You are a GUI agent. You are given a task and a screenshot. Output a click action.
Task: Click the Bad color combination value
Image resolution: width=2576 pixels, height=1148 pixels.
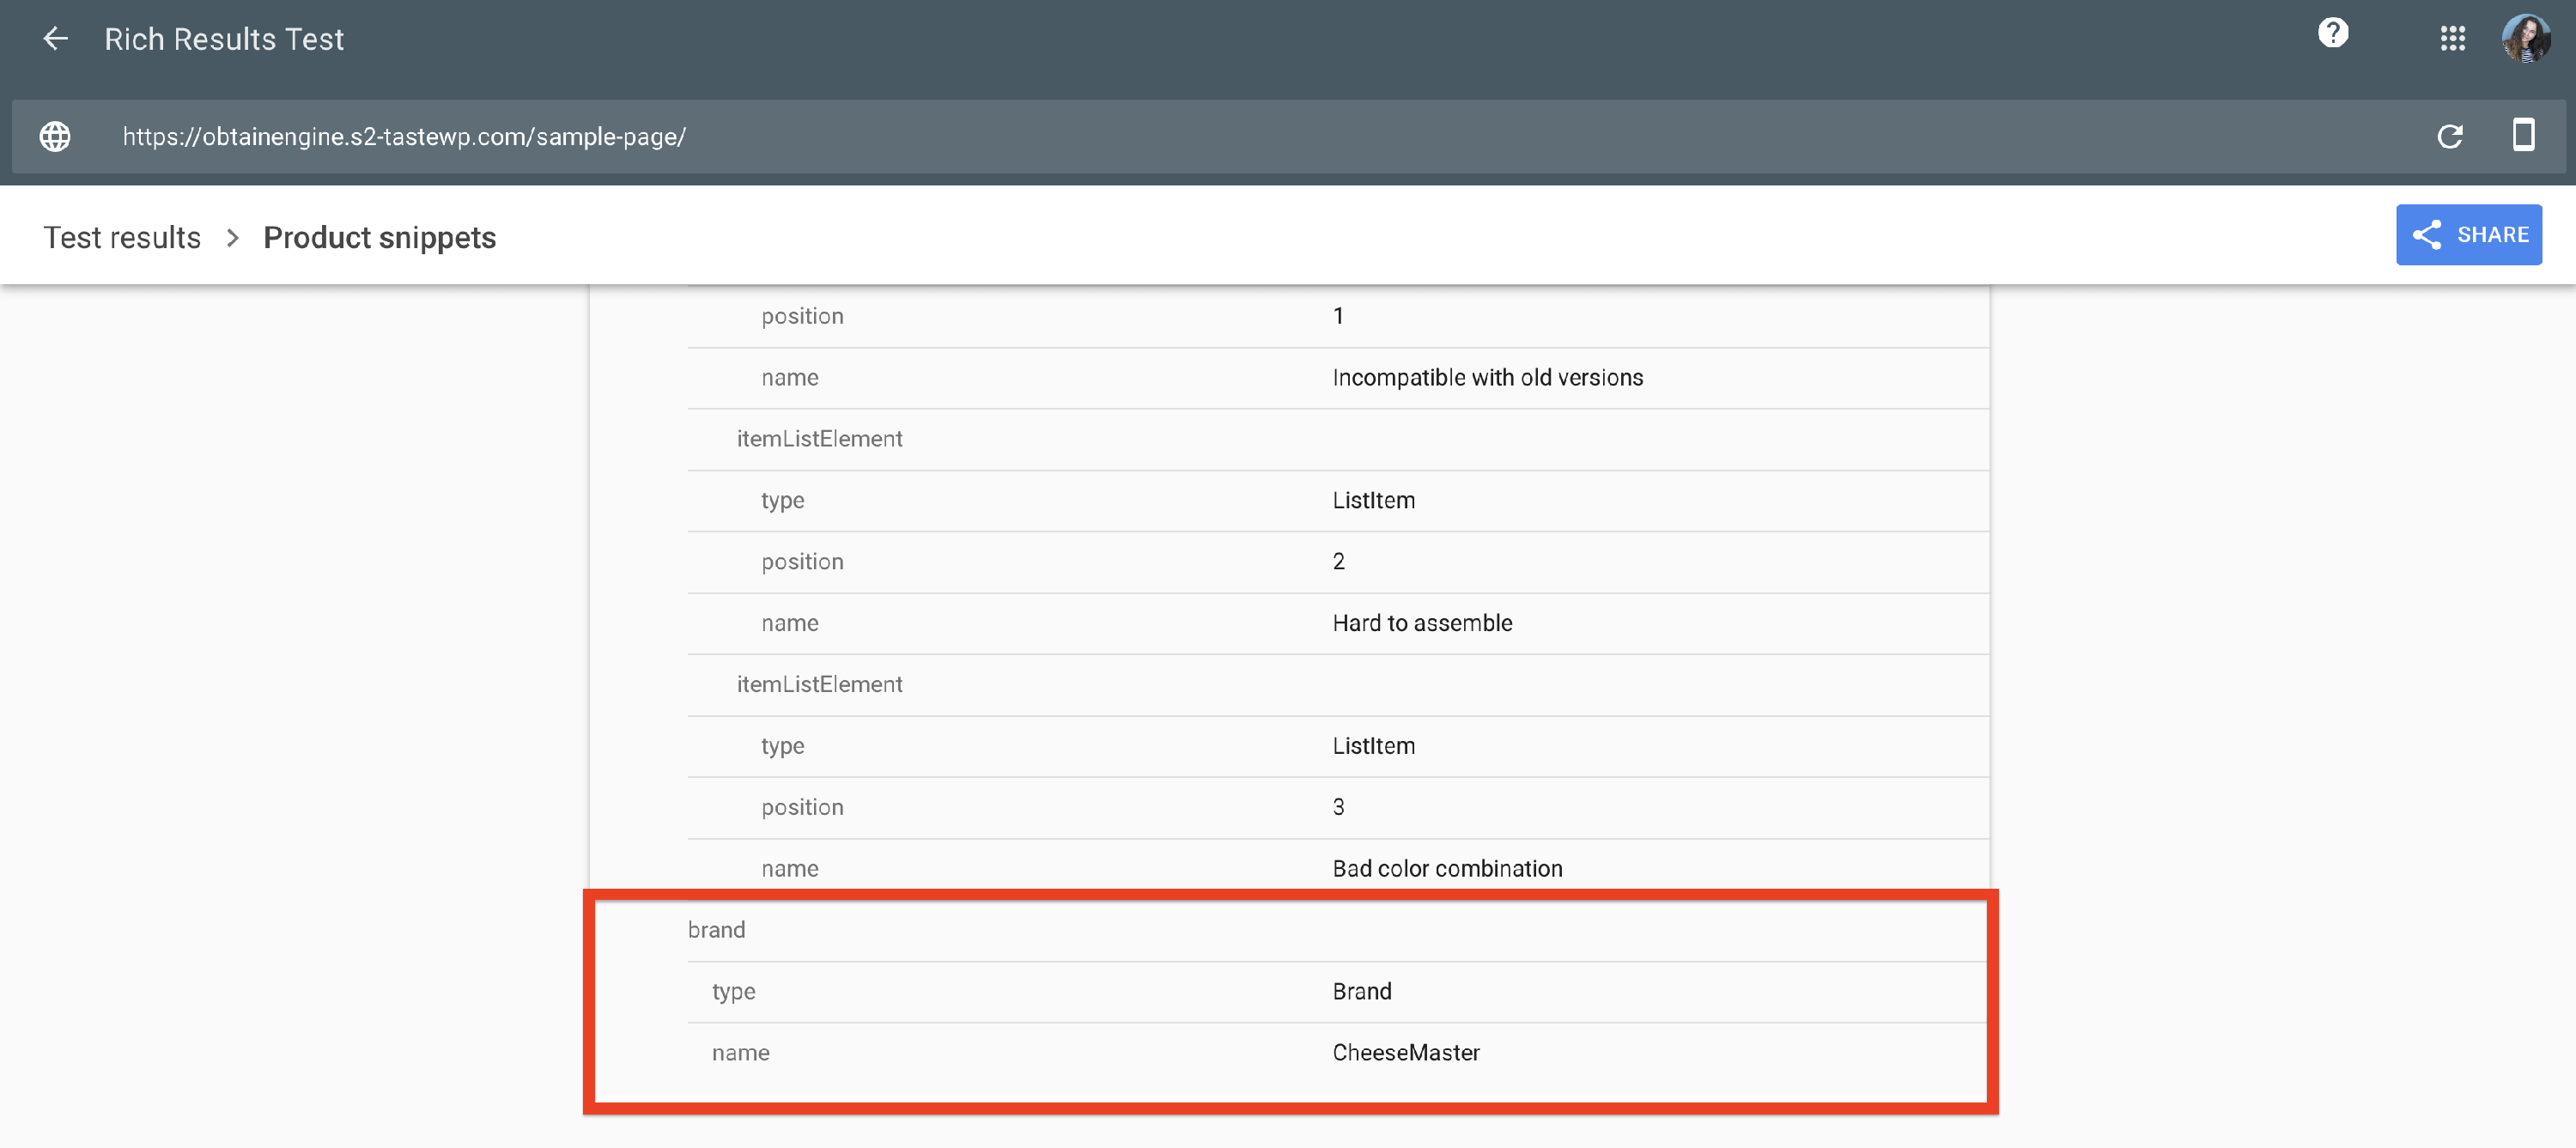(1446, 869)
